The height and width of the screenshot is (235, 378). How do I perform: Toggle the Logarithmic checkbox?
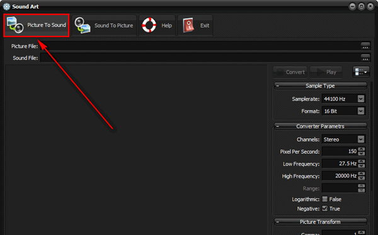324,199
